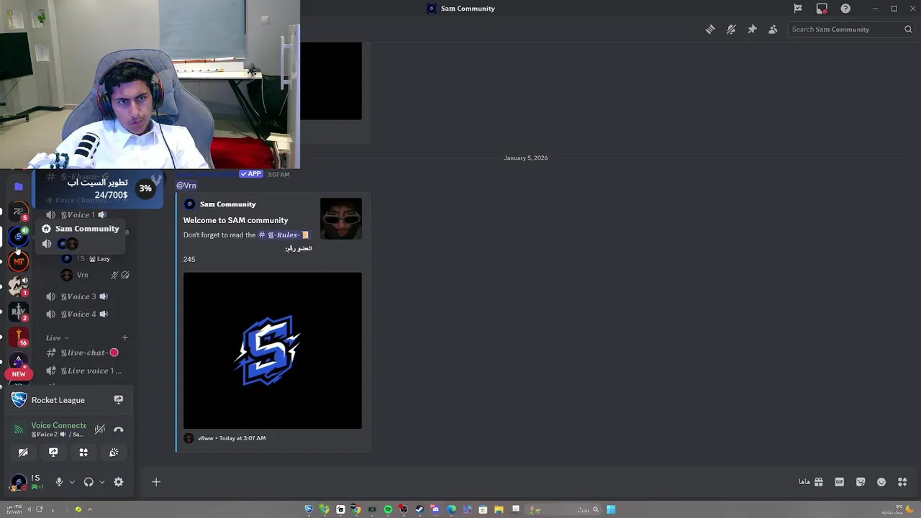Open the folder icon in server list
921x518 pixels.
19,186
